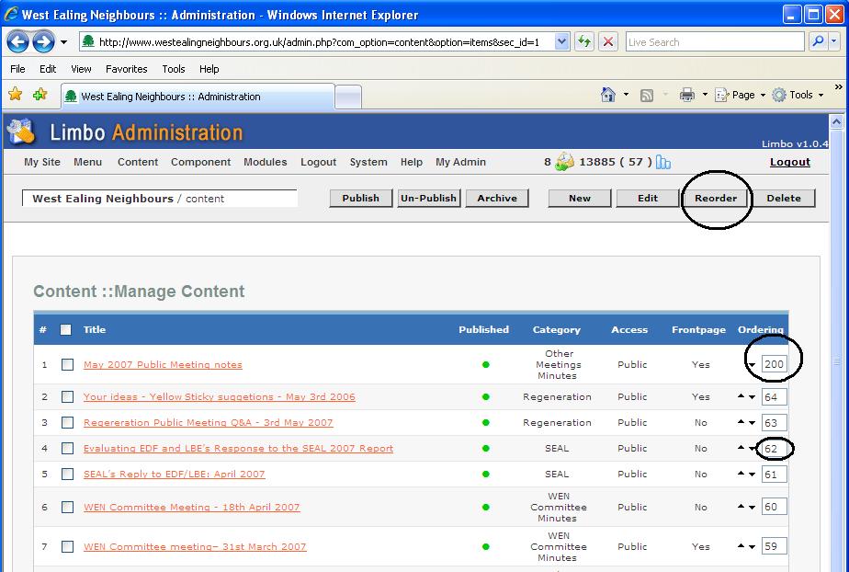Open the address bar history dropdown

tap(562, 41)
